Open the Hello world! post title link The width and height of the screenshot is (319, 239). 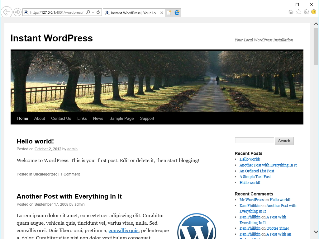(x=35, y=141)
